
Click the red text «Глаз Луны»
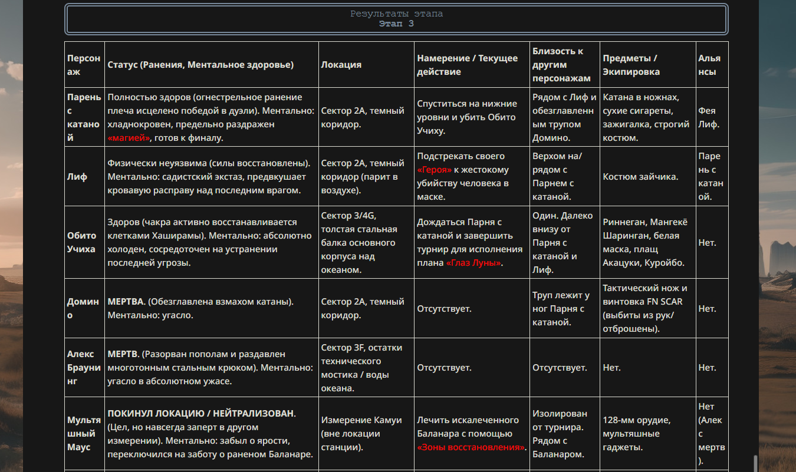tap(474, 263)
